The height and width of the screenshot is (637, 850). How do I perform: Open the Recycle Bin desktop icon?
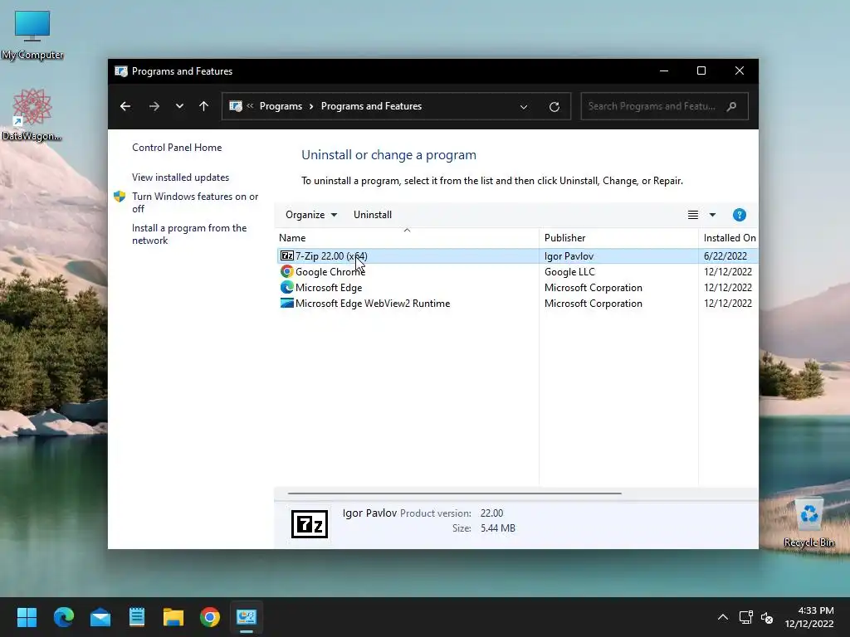point(808,523)
